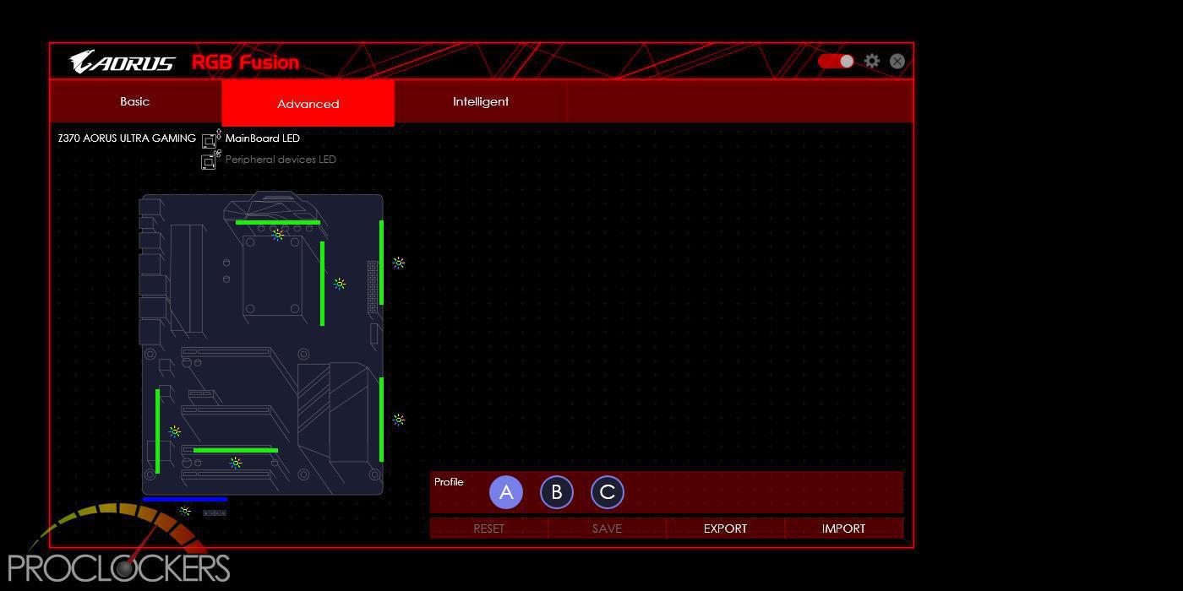1183x591 pixels.
Task: Click the blue external LED strip
Action: coord(185,499)
